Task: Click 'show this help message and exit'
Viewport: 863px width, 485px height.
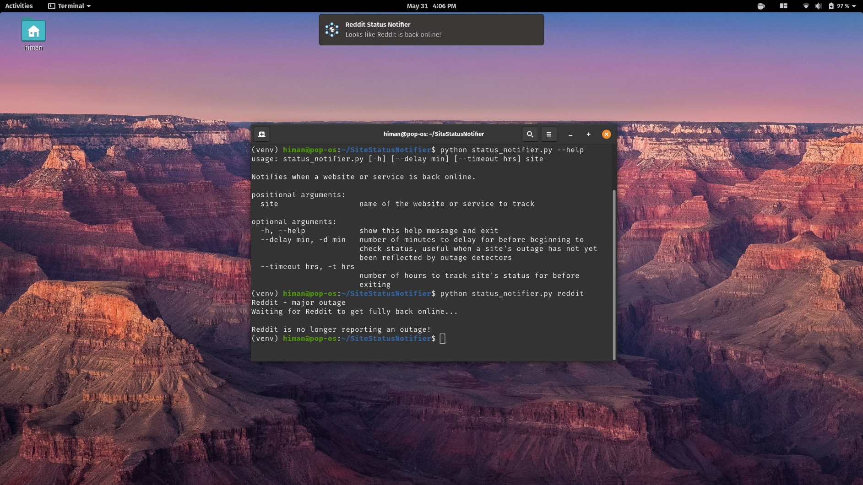Action: click(x=429, y=231)
